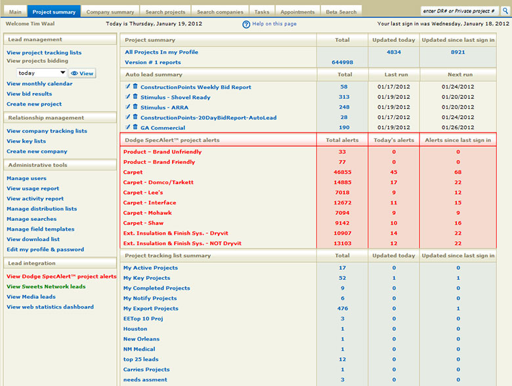Click My Export Projects total 476

click(x=343, y=309)
